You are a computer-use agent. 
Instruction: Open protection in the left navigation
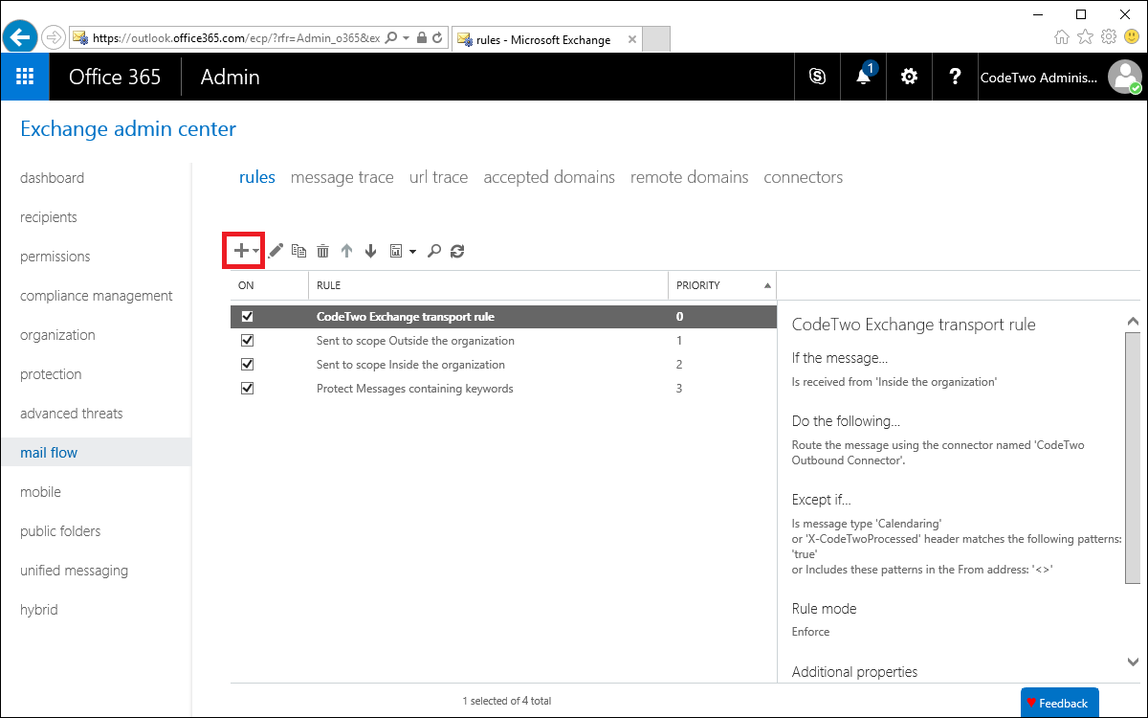(x=51, y=374)
